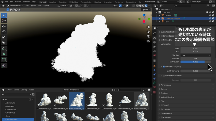Expand the Shadows panel
Screen dimensions: 216x121
164,93
